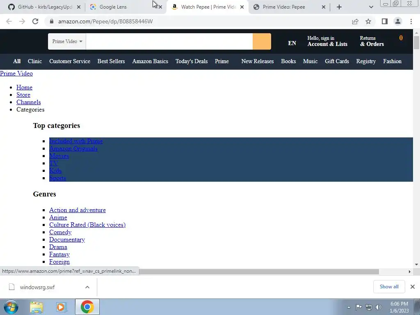Open the Amazon Originals link
The image size is (420, 315).
73,148
